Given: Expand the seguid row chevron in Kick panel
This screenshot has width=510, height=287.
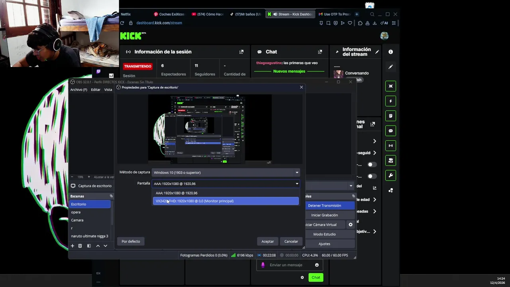Looking at the screenshot, I should pyautogui.click(x=374, y=153).
